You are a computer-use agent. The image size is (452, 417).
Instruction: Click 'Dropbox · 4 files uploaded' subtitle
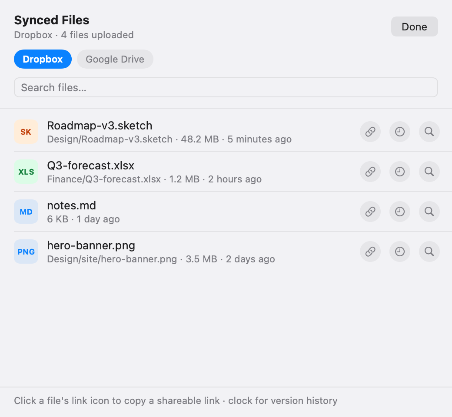click(74, 35)
